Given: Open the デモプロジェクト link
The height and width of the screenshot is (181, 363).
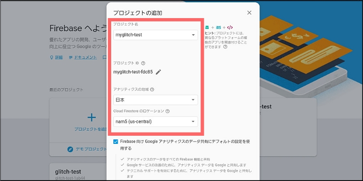Looking at the screenshot, I should tap(91, 149).
